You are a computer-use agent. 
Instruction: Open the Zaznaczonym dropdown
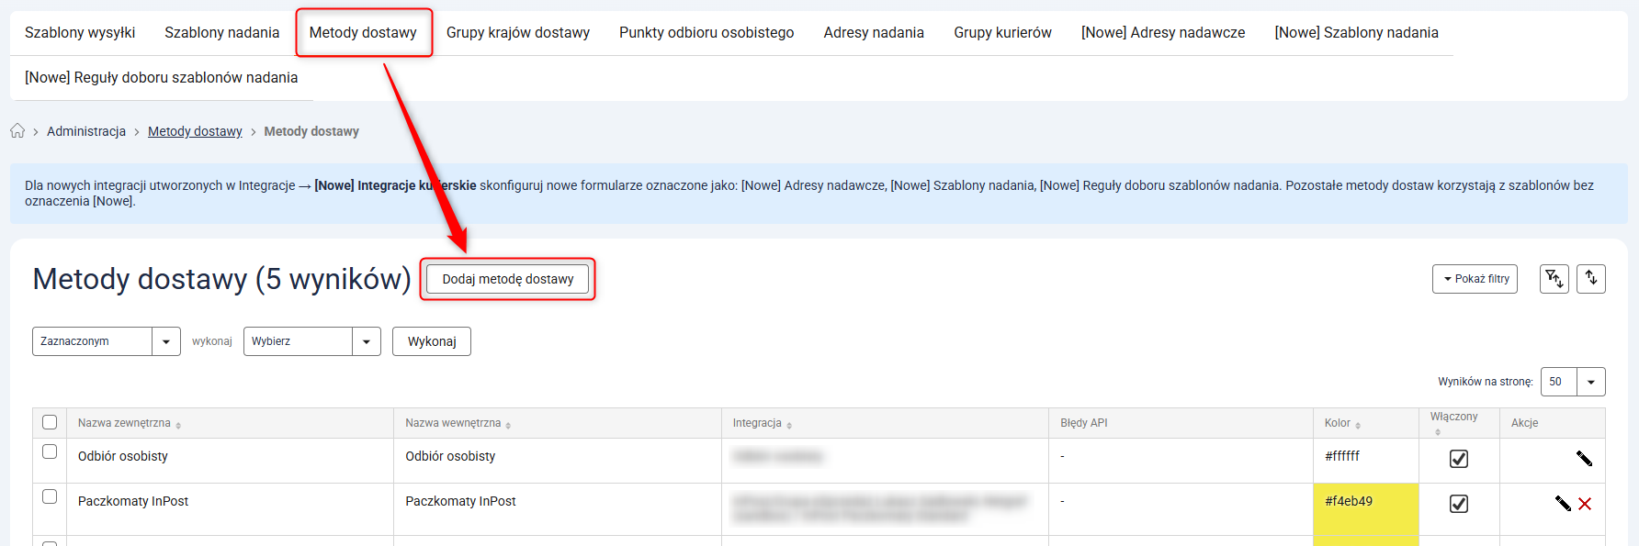pyautogui.click(x=106, y=341)
